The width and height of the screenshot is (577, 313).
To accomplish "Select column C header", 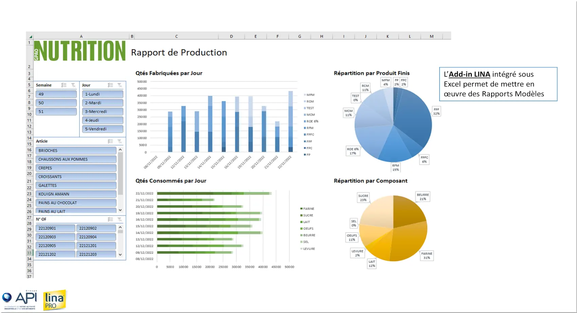I will click(x=176, y=36).
